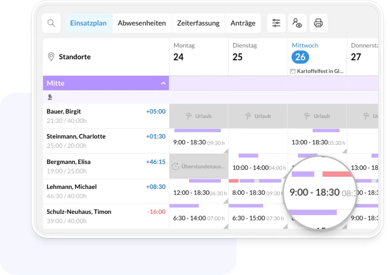Select today's Mittwoch 26 date badge

[300, 57]
